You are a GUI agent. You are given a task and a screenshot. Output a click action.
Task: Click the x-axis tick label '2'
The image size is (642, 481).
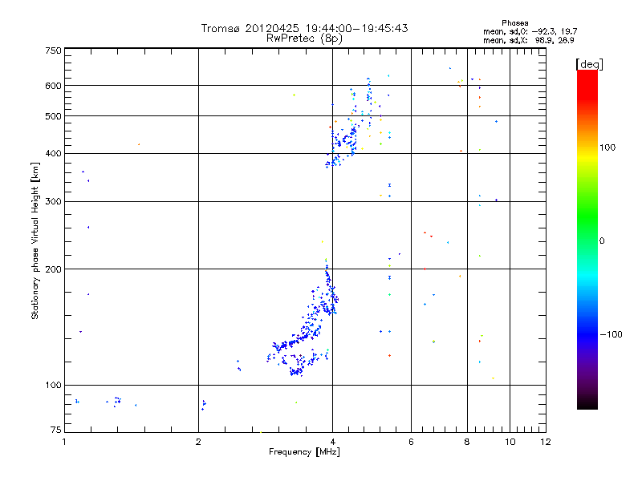(198, 442)
